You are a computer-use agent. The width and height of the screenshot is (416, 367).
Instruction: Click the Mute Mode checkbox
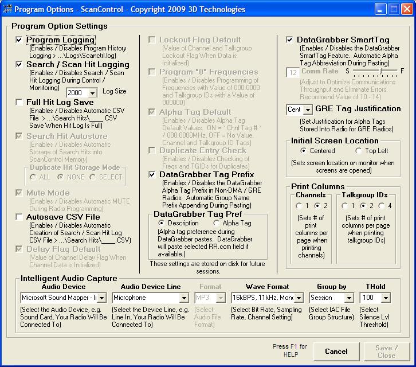click(19, 193)
